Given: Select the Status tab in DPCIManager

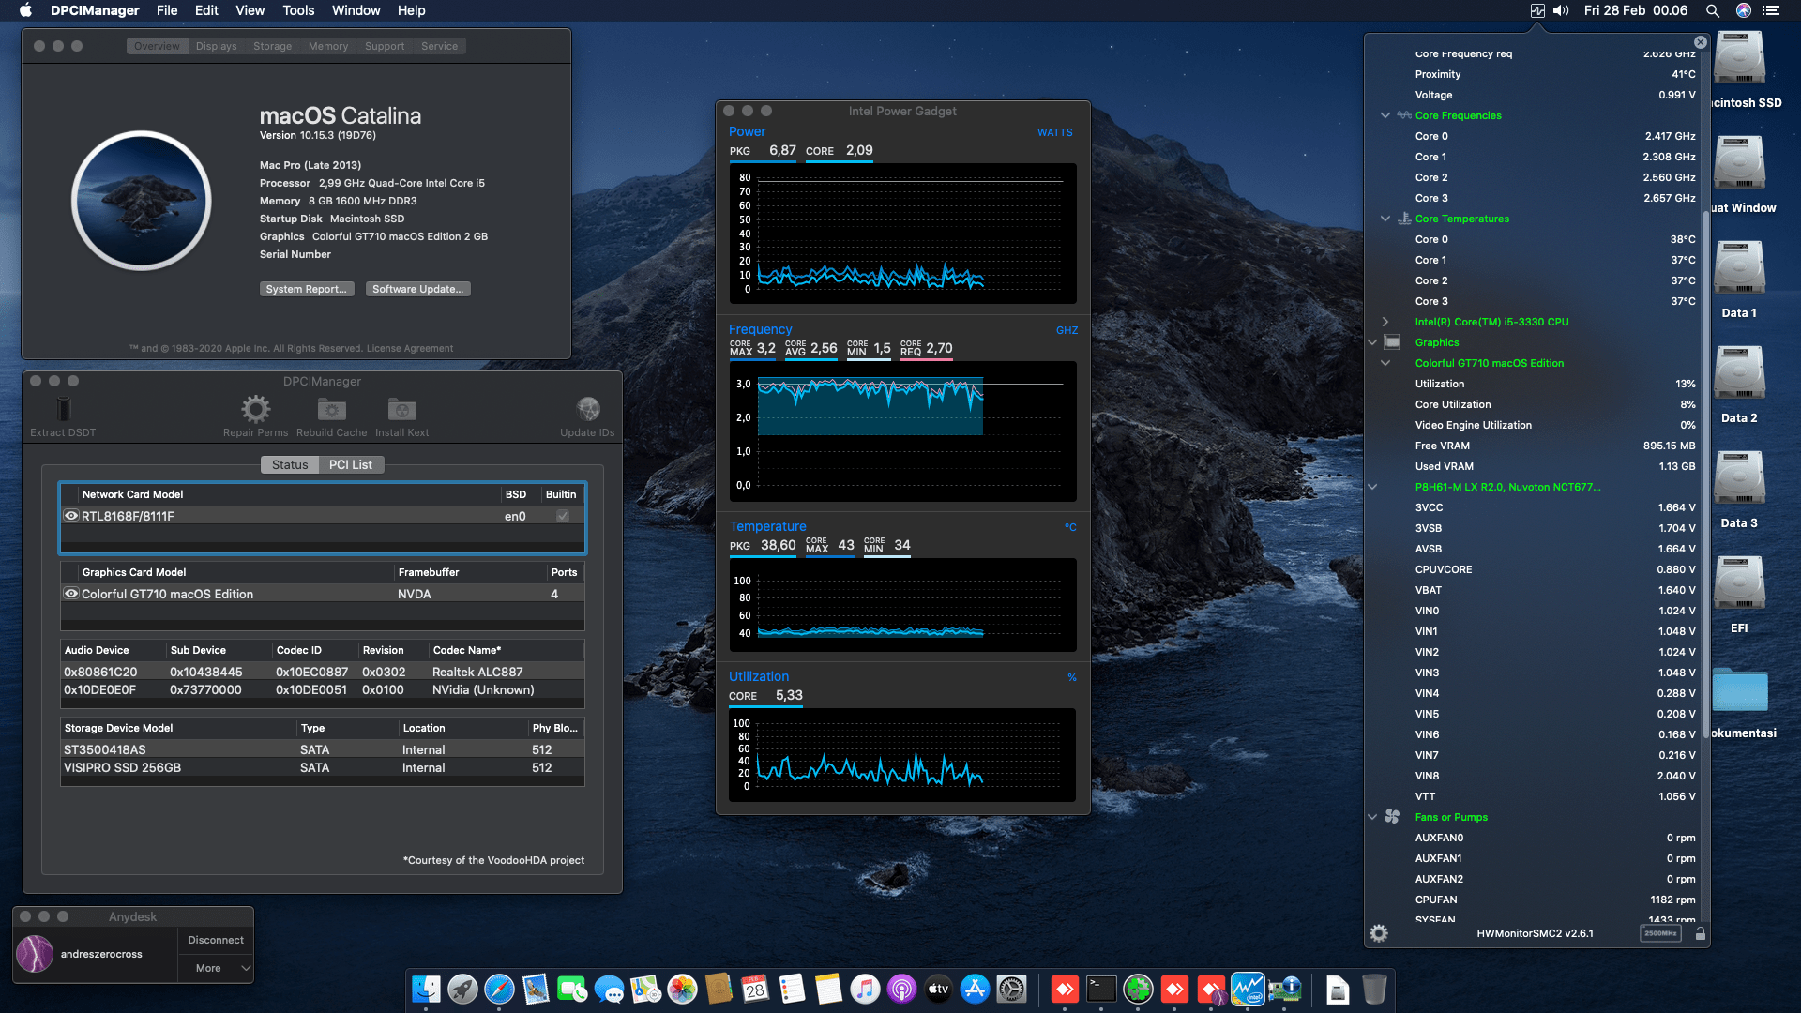Looking at the screenshot, I should coord(290,465).
